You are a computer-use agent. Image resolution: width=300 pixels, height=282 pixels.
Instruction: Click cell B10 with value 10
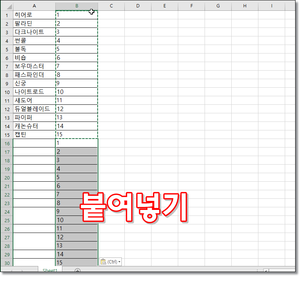[77, 92]
